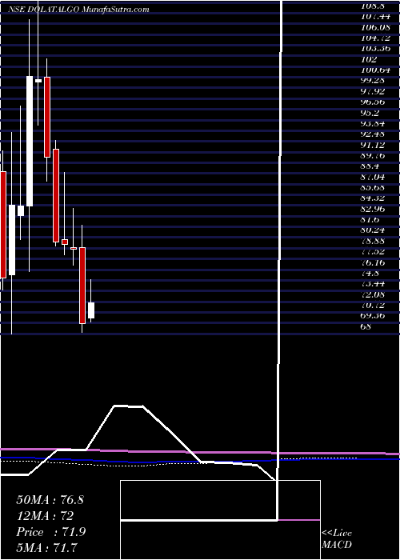Click the 88.4 price axis label
The width and height of the screenshot is (400, 560).
tap(370, 166)
